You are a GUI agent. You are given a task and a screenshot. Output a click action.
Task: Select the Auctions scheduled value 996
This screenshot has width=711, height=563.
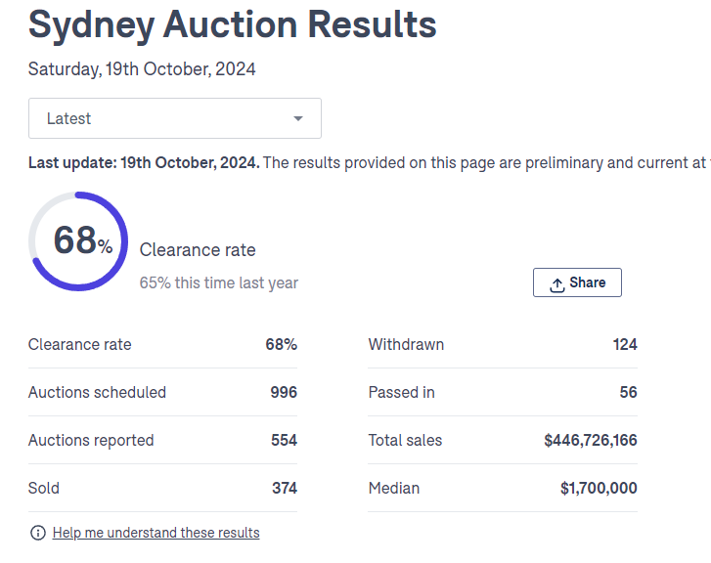[284, 392]
